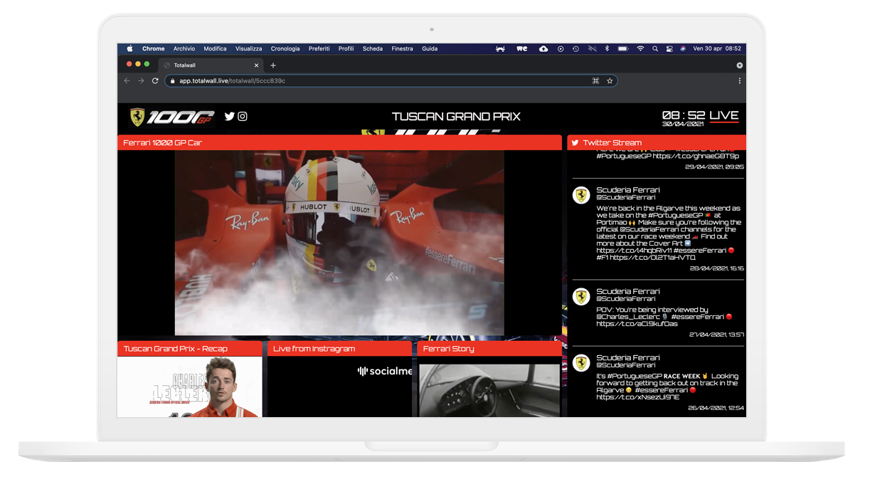Image resolution: width=870 pixels, height=494 pixels.
Task: Open the Cronologia menu
Action: 285,49
